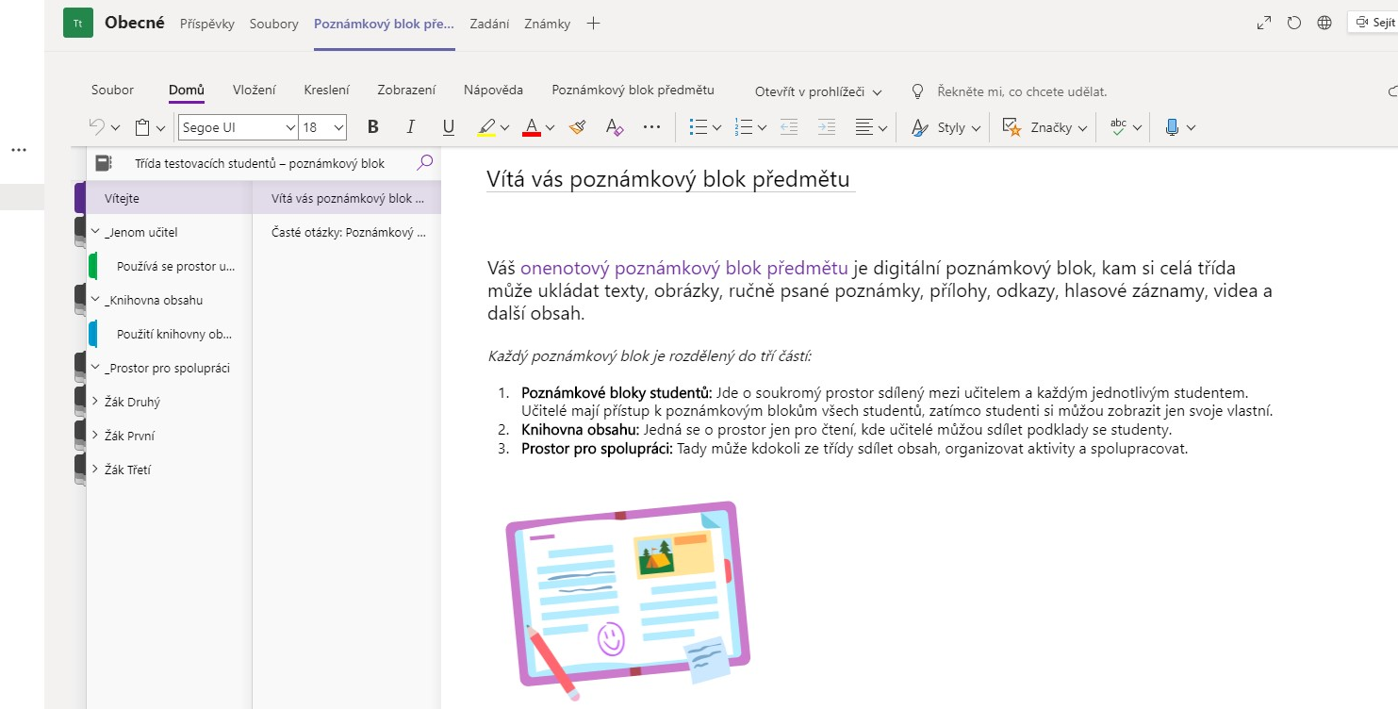
Task: Go to the Soubory channel tab
Action: pos(273,25)
